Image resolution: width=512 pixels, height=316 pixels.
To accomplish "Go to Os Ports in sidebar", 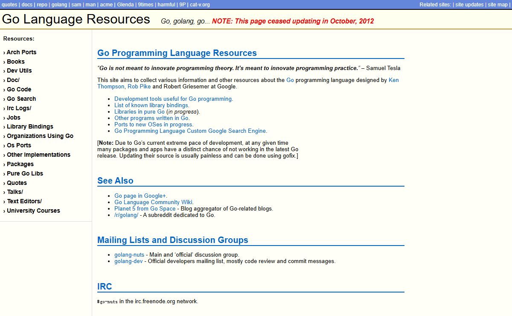I will tap(19, 145).
